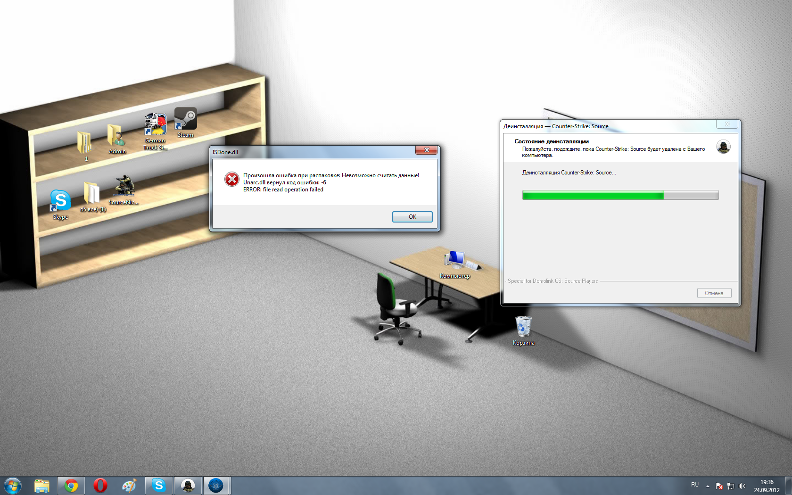Image resolution: width=792 pixels, height=495 pixels.
Task: Click the 'Состояние деинсталляции' heading
Action: pos(552,141)
